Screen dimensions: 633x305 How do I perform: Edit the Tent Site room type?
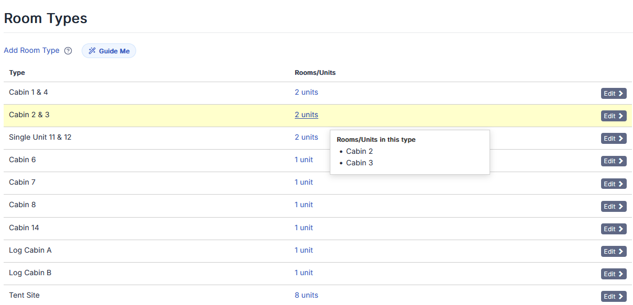click(x=613, y=297)
